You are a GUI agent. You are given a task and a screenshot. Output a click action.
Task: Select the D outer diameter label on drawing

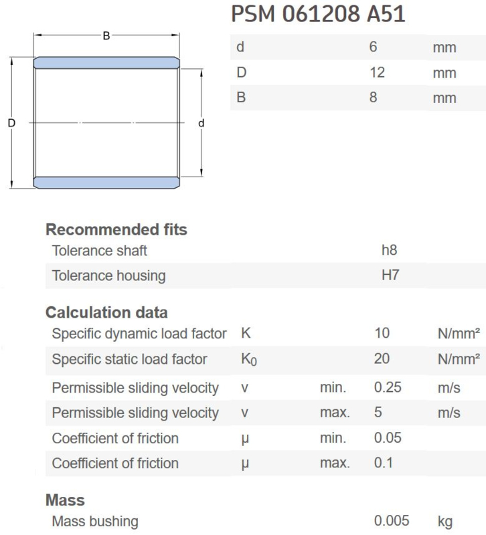(x=11, y=123)
